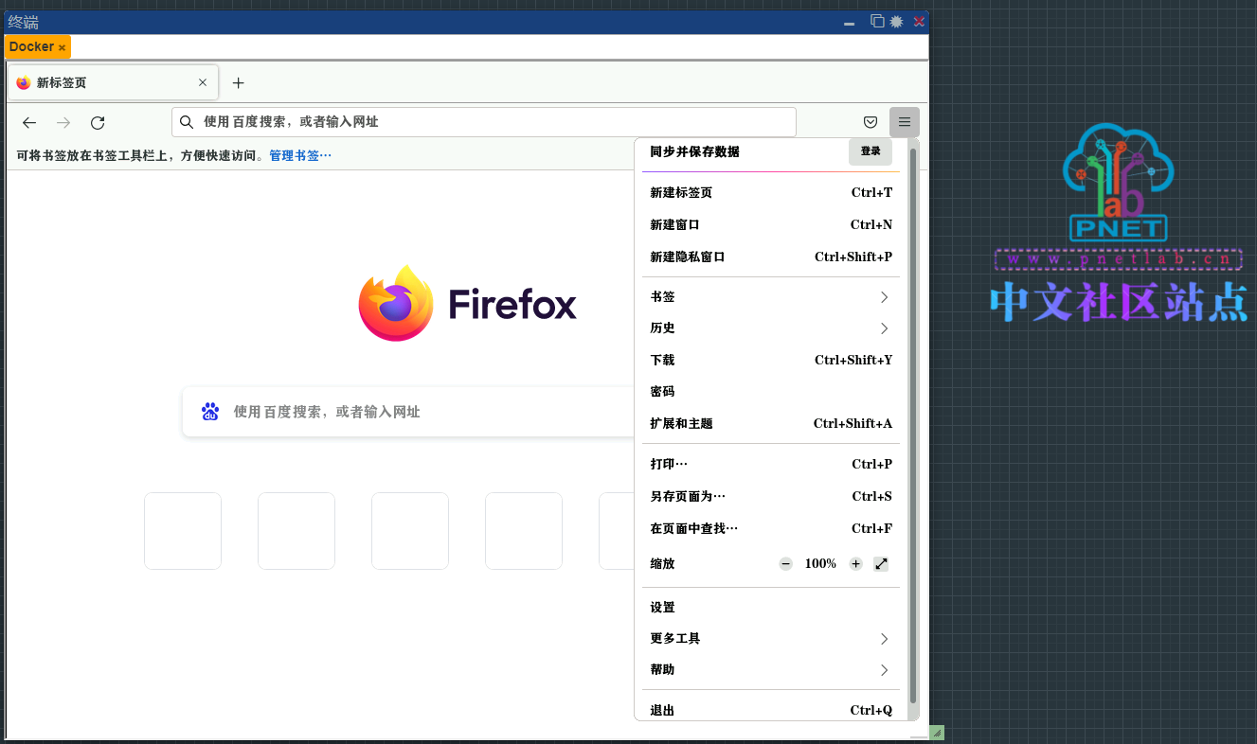Open 密码 from the menu
The image size is (1257, 744).
[771, 392]
